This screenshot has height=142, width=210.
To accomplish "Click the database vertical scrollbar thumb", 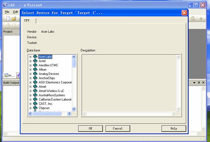I will tap(74, 63).
